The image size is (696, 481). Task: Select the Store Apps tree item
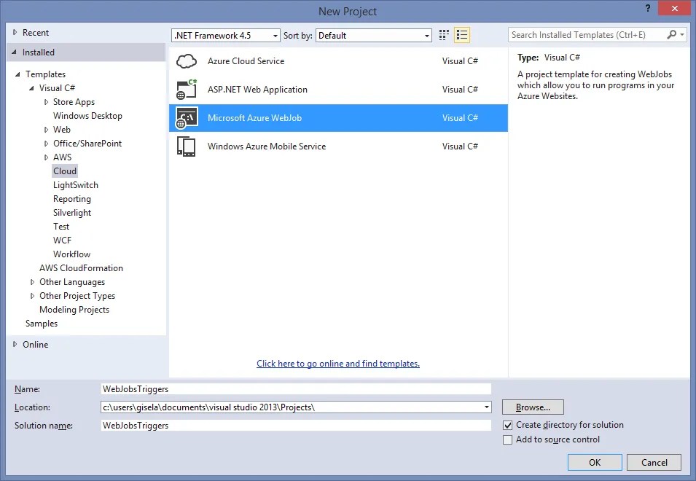point(74,102)
